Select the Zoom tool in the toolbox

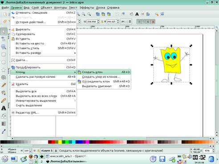(4, 47)
